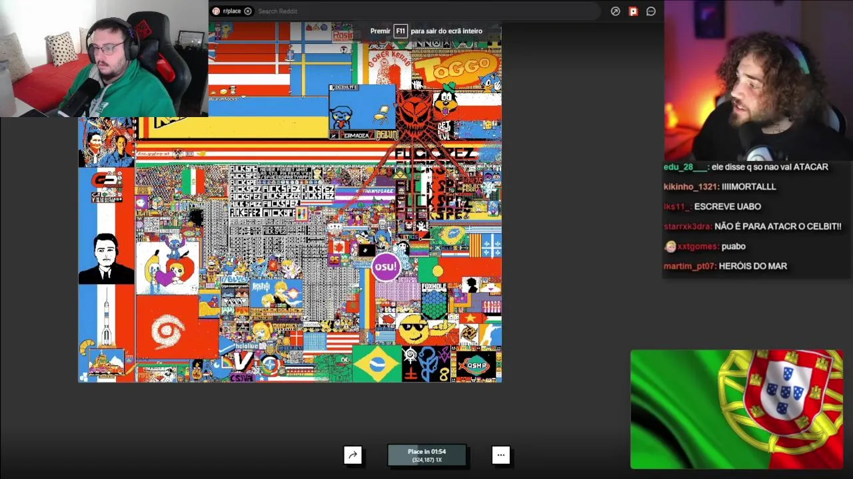Click the OSMP artwork on the canvas
853x479 pixels.
(476, 366)
